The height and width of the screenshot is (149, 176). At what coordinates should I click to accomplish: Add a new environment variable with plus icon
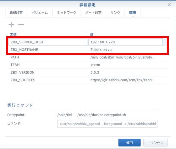click(11, 25)
